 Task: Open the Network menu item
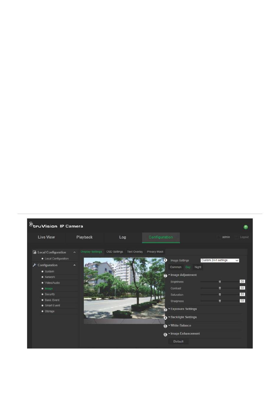[50, 277]
